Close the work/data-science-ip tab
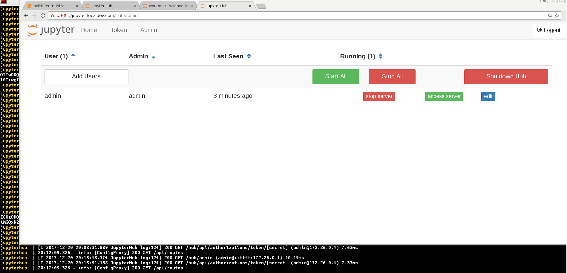This screenshot has height=273, width=567. tap(192, 6)
